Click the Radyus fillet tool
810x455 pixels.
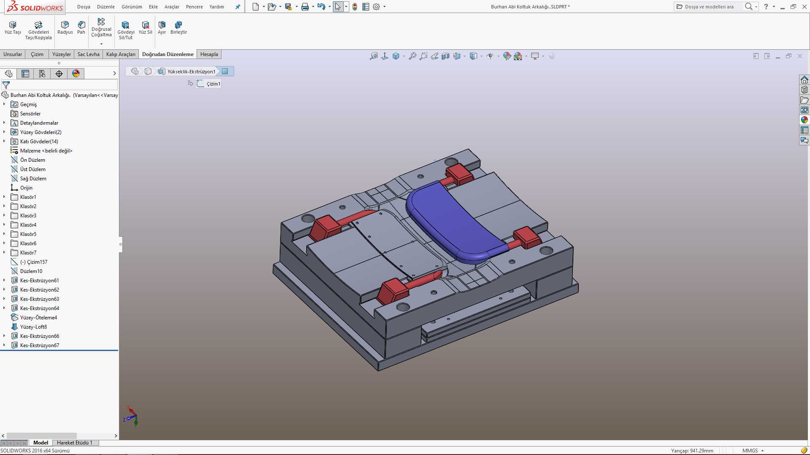(x=65, y=28)
